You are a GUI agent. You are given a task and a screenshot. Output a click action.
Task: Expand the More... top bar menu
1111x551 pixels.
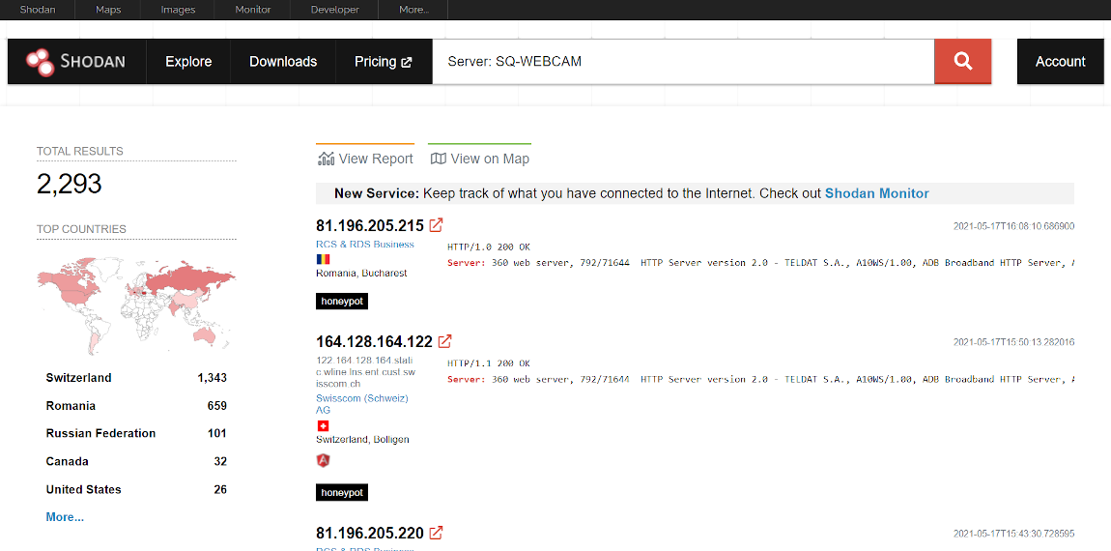point(413,10)
